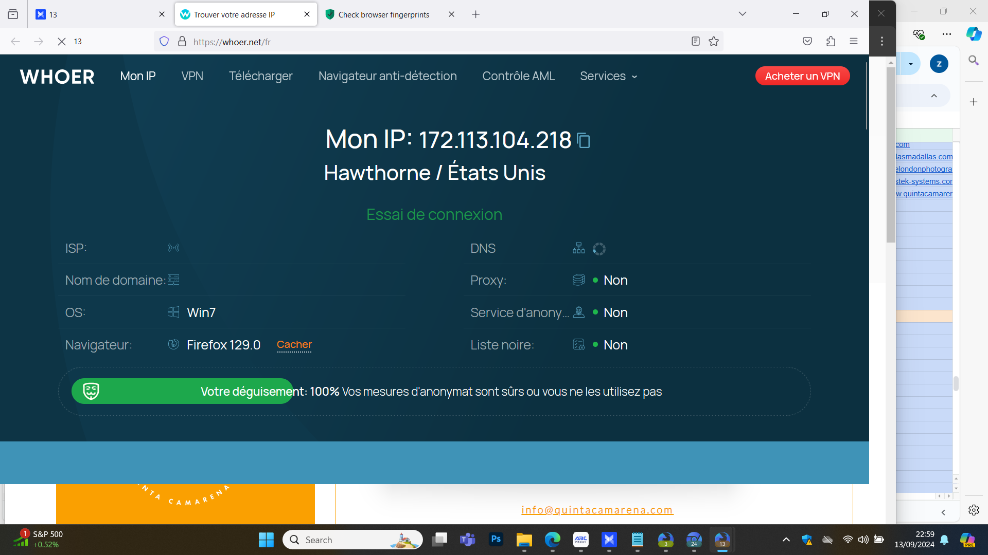Go to the Télécharger page
The height and width of the screenshot is (555, 988).
coord(261,76)
